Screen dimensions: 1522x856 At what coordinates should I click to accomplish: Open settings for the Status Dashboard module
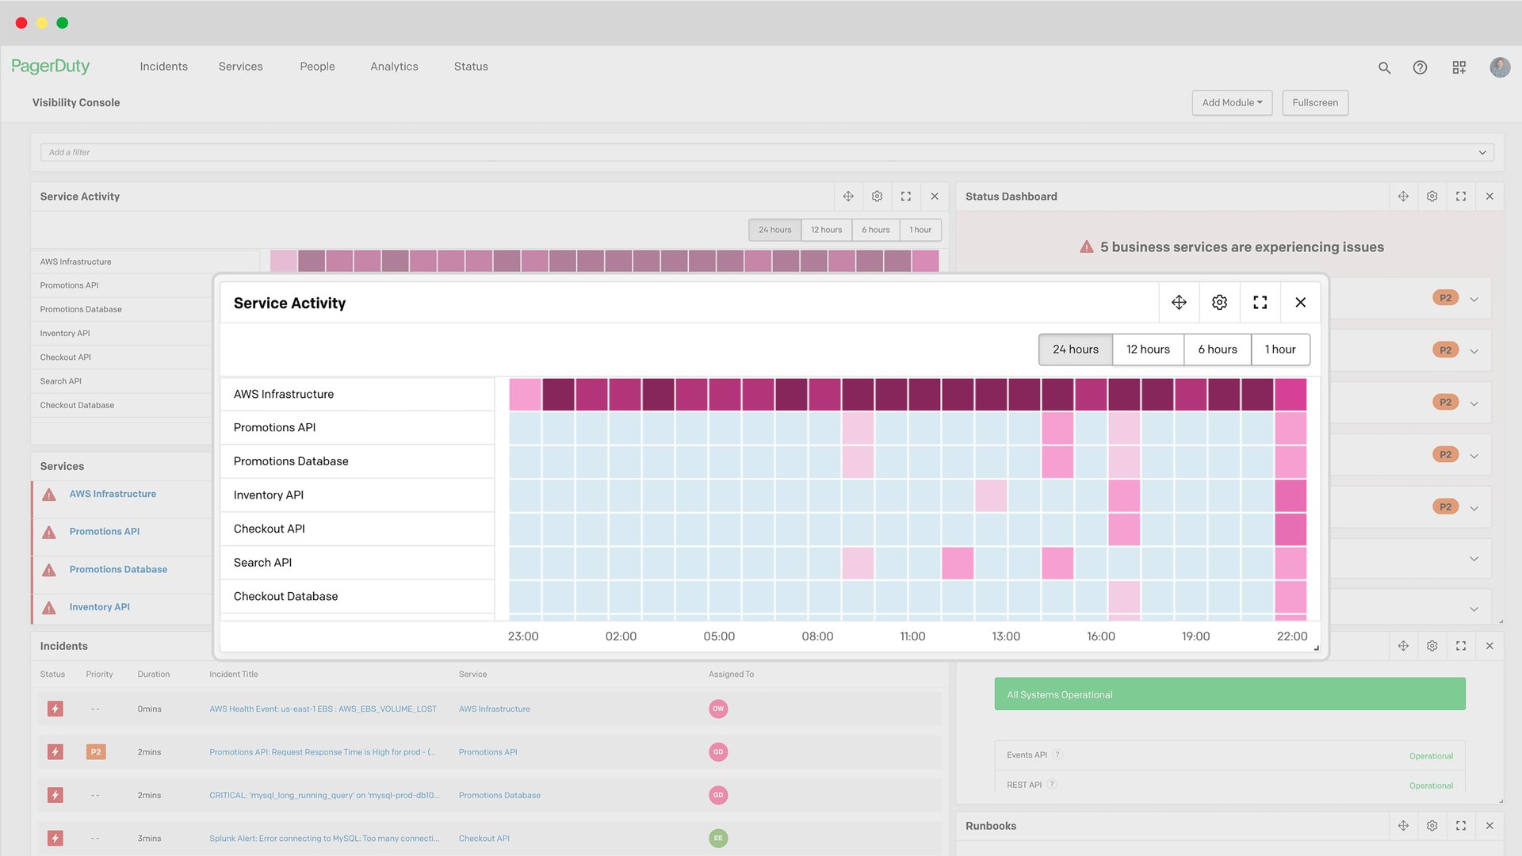(1432, 196)
